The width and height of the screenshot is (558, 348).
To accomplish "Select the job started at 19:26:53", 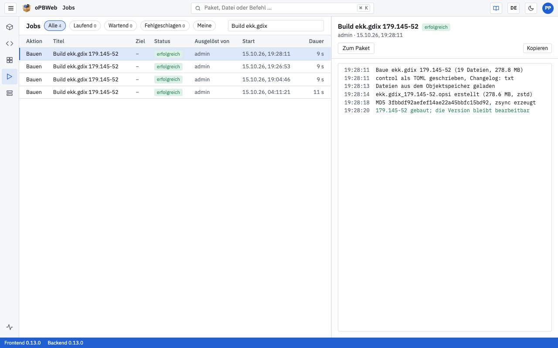I will pyautogui.click(x=175, y=67).
